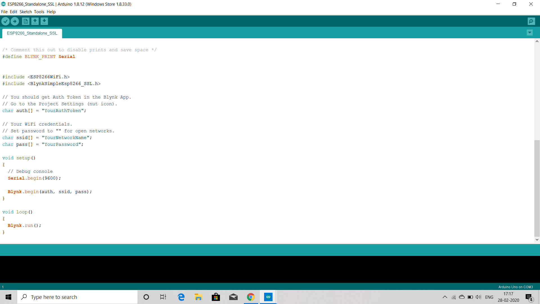
Task: Expand hidden system tray icons chevron
Action: pos(445,297)
